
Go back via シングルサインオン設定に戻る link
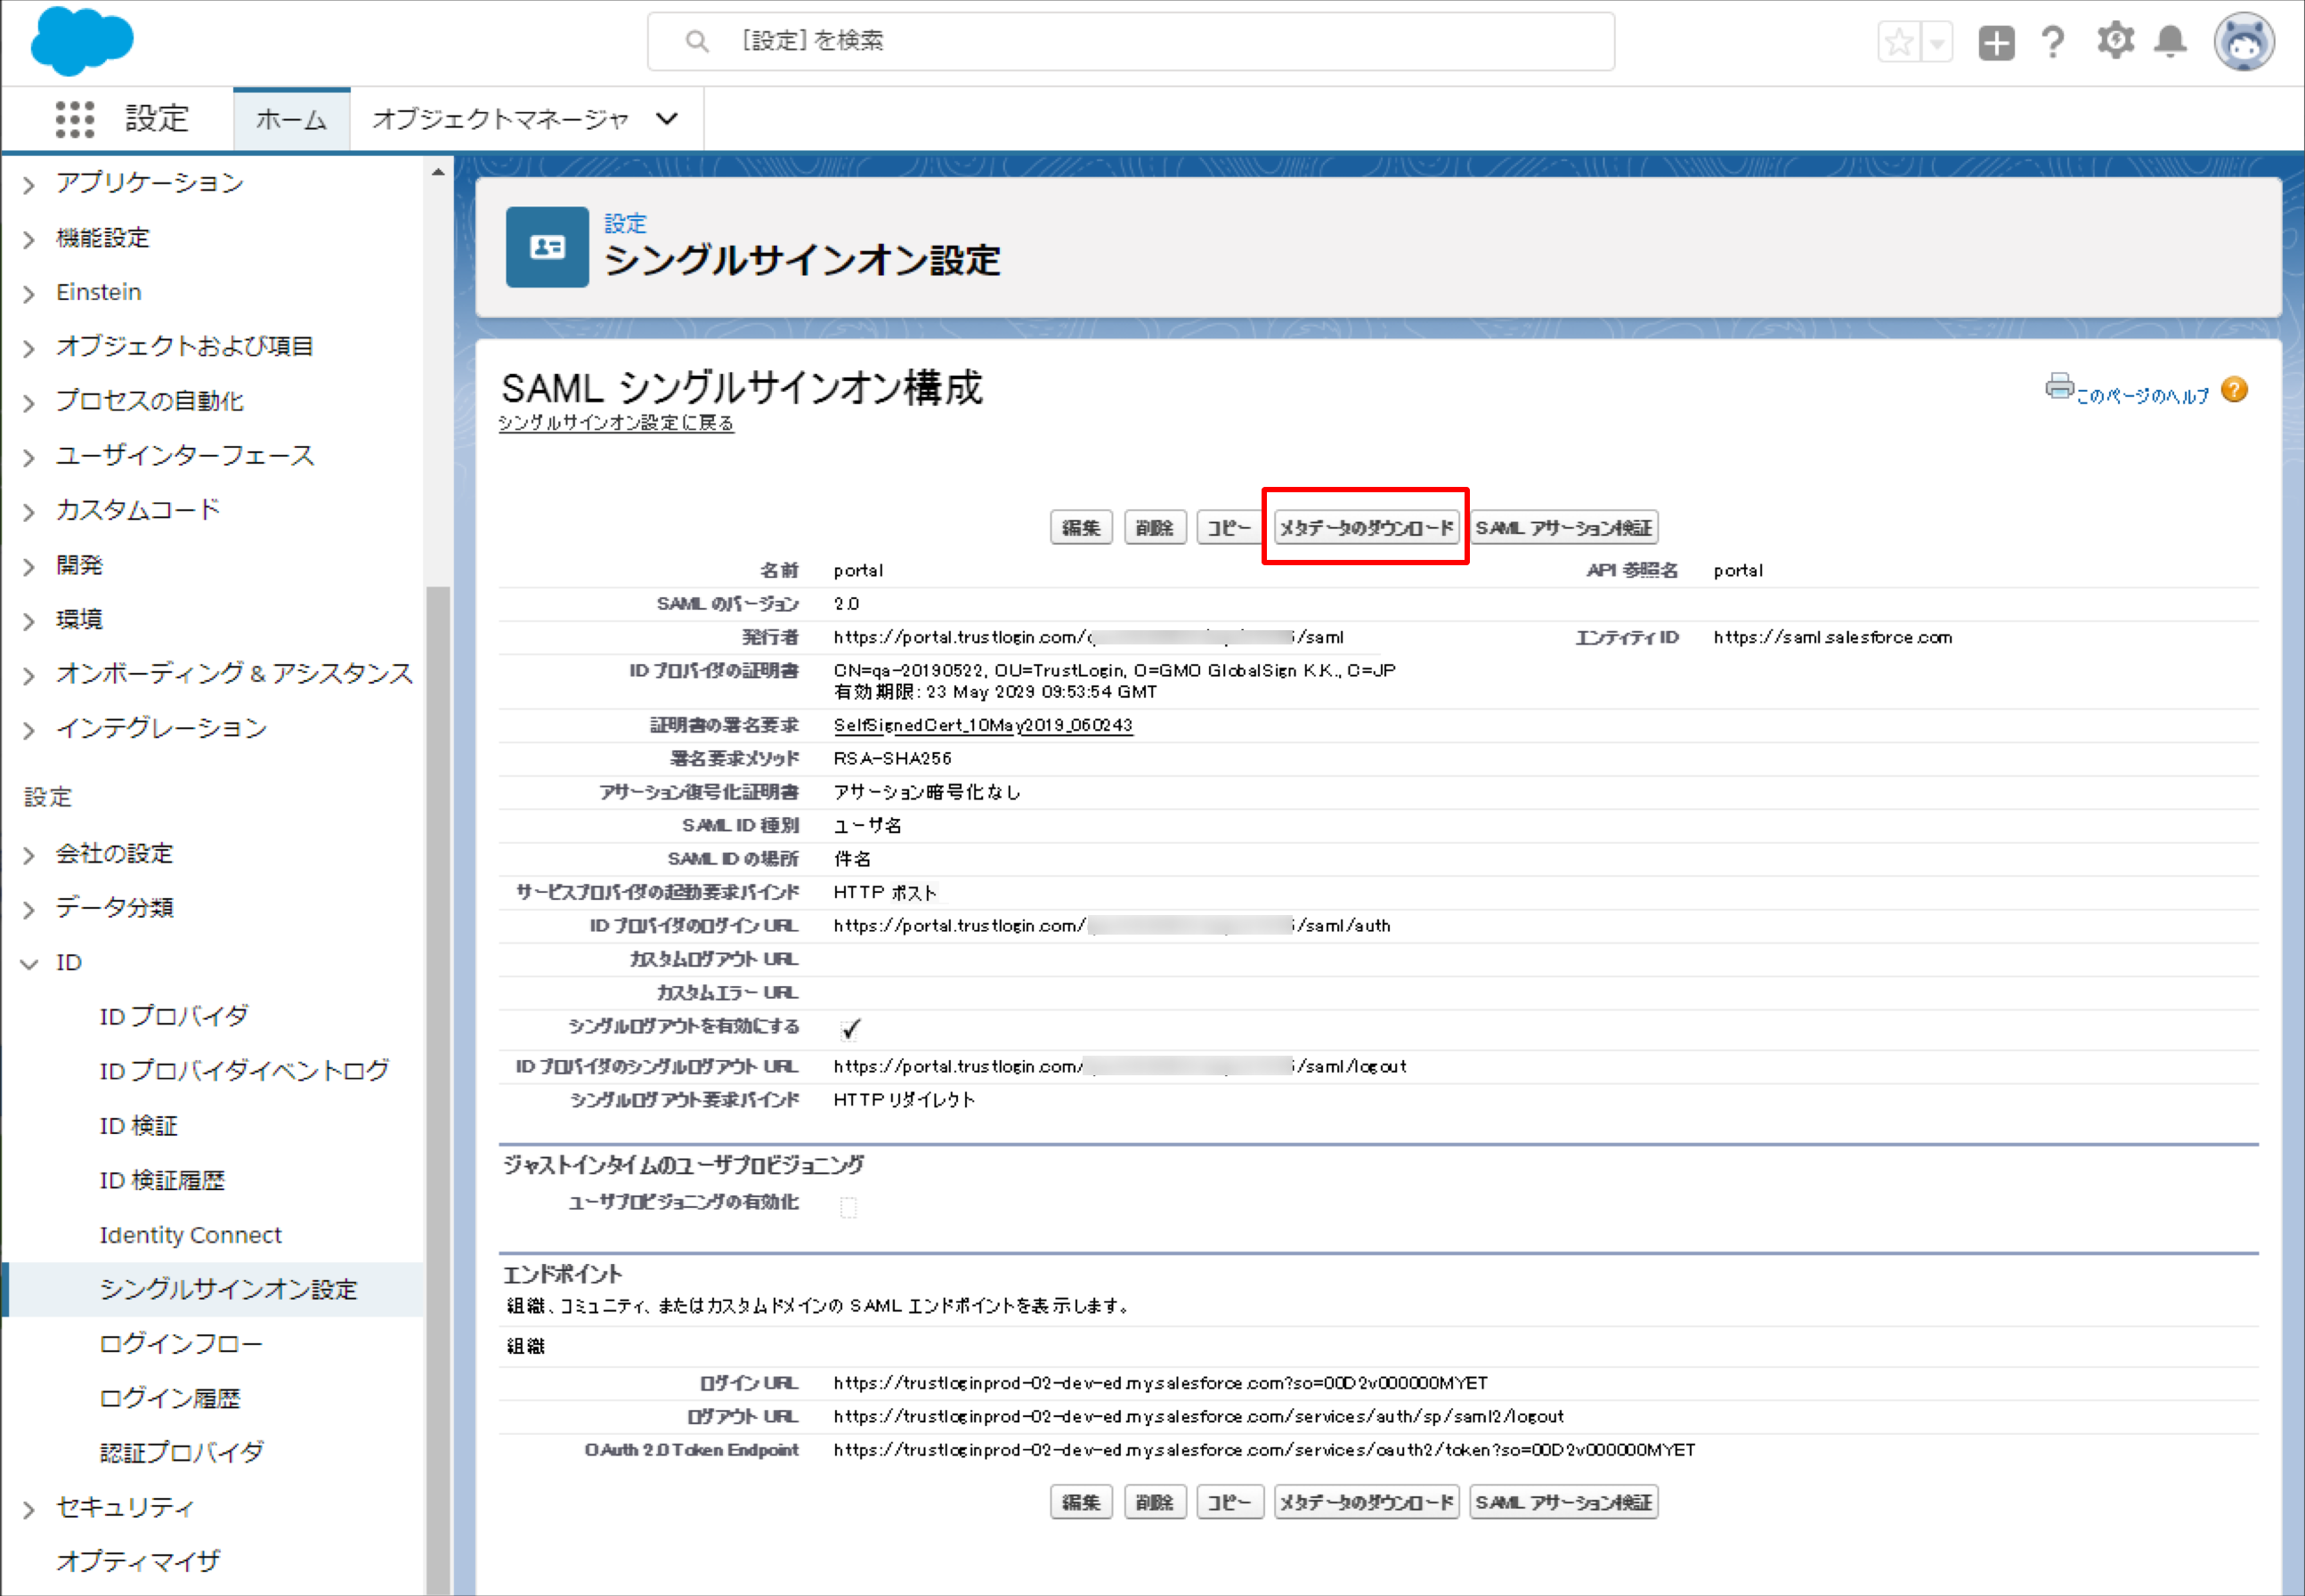click(x=616, y=423)
